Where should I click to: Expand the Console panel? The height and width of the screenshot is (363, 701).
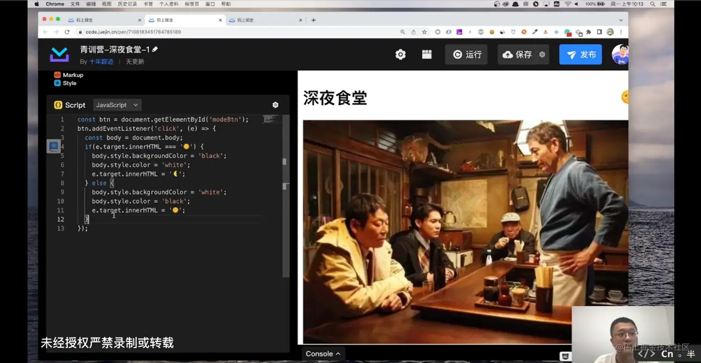pos(323,354)
